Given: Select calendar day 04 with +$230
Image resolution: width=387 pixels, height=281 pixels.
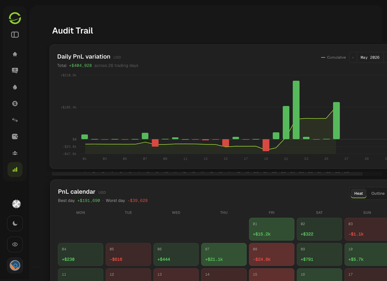Looking at the screenshot, I should [x=81, y=254].
